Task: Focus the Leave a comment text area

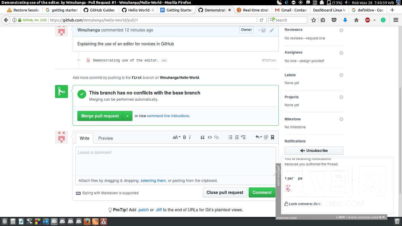Action: [176, 161]
